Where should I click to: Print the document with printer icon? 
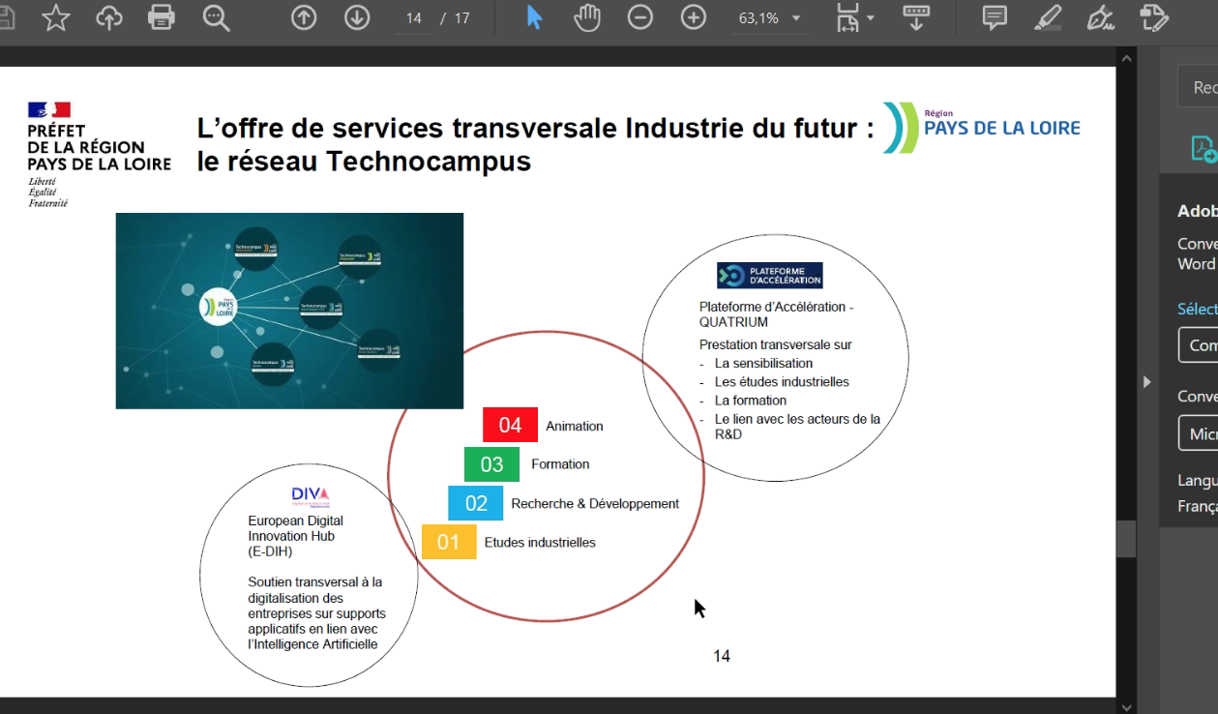point(162,17)
